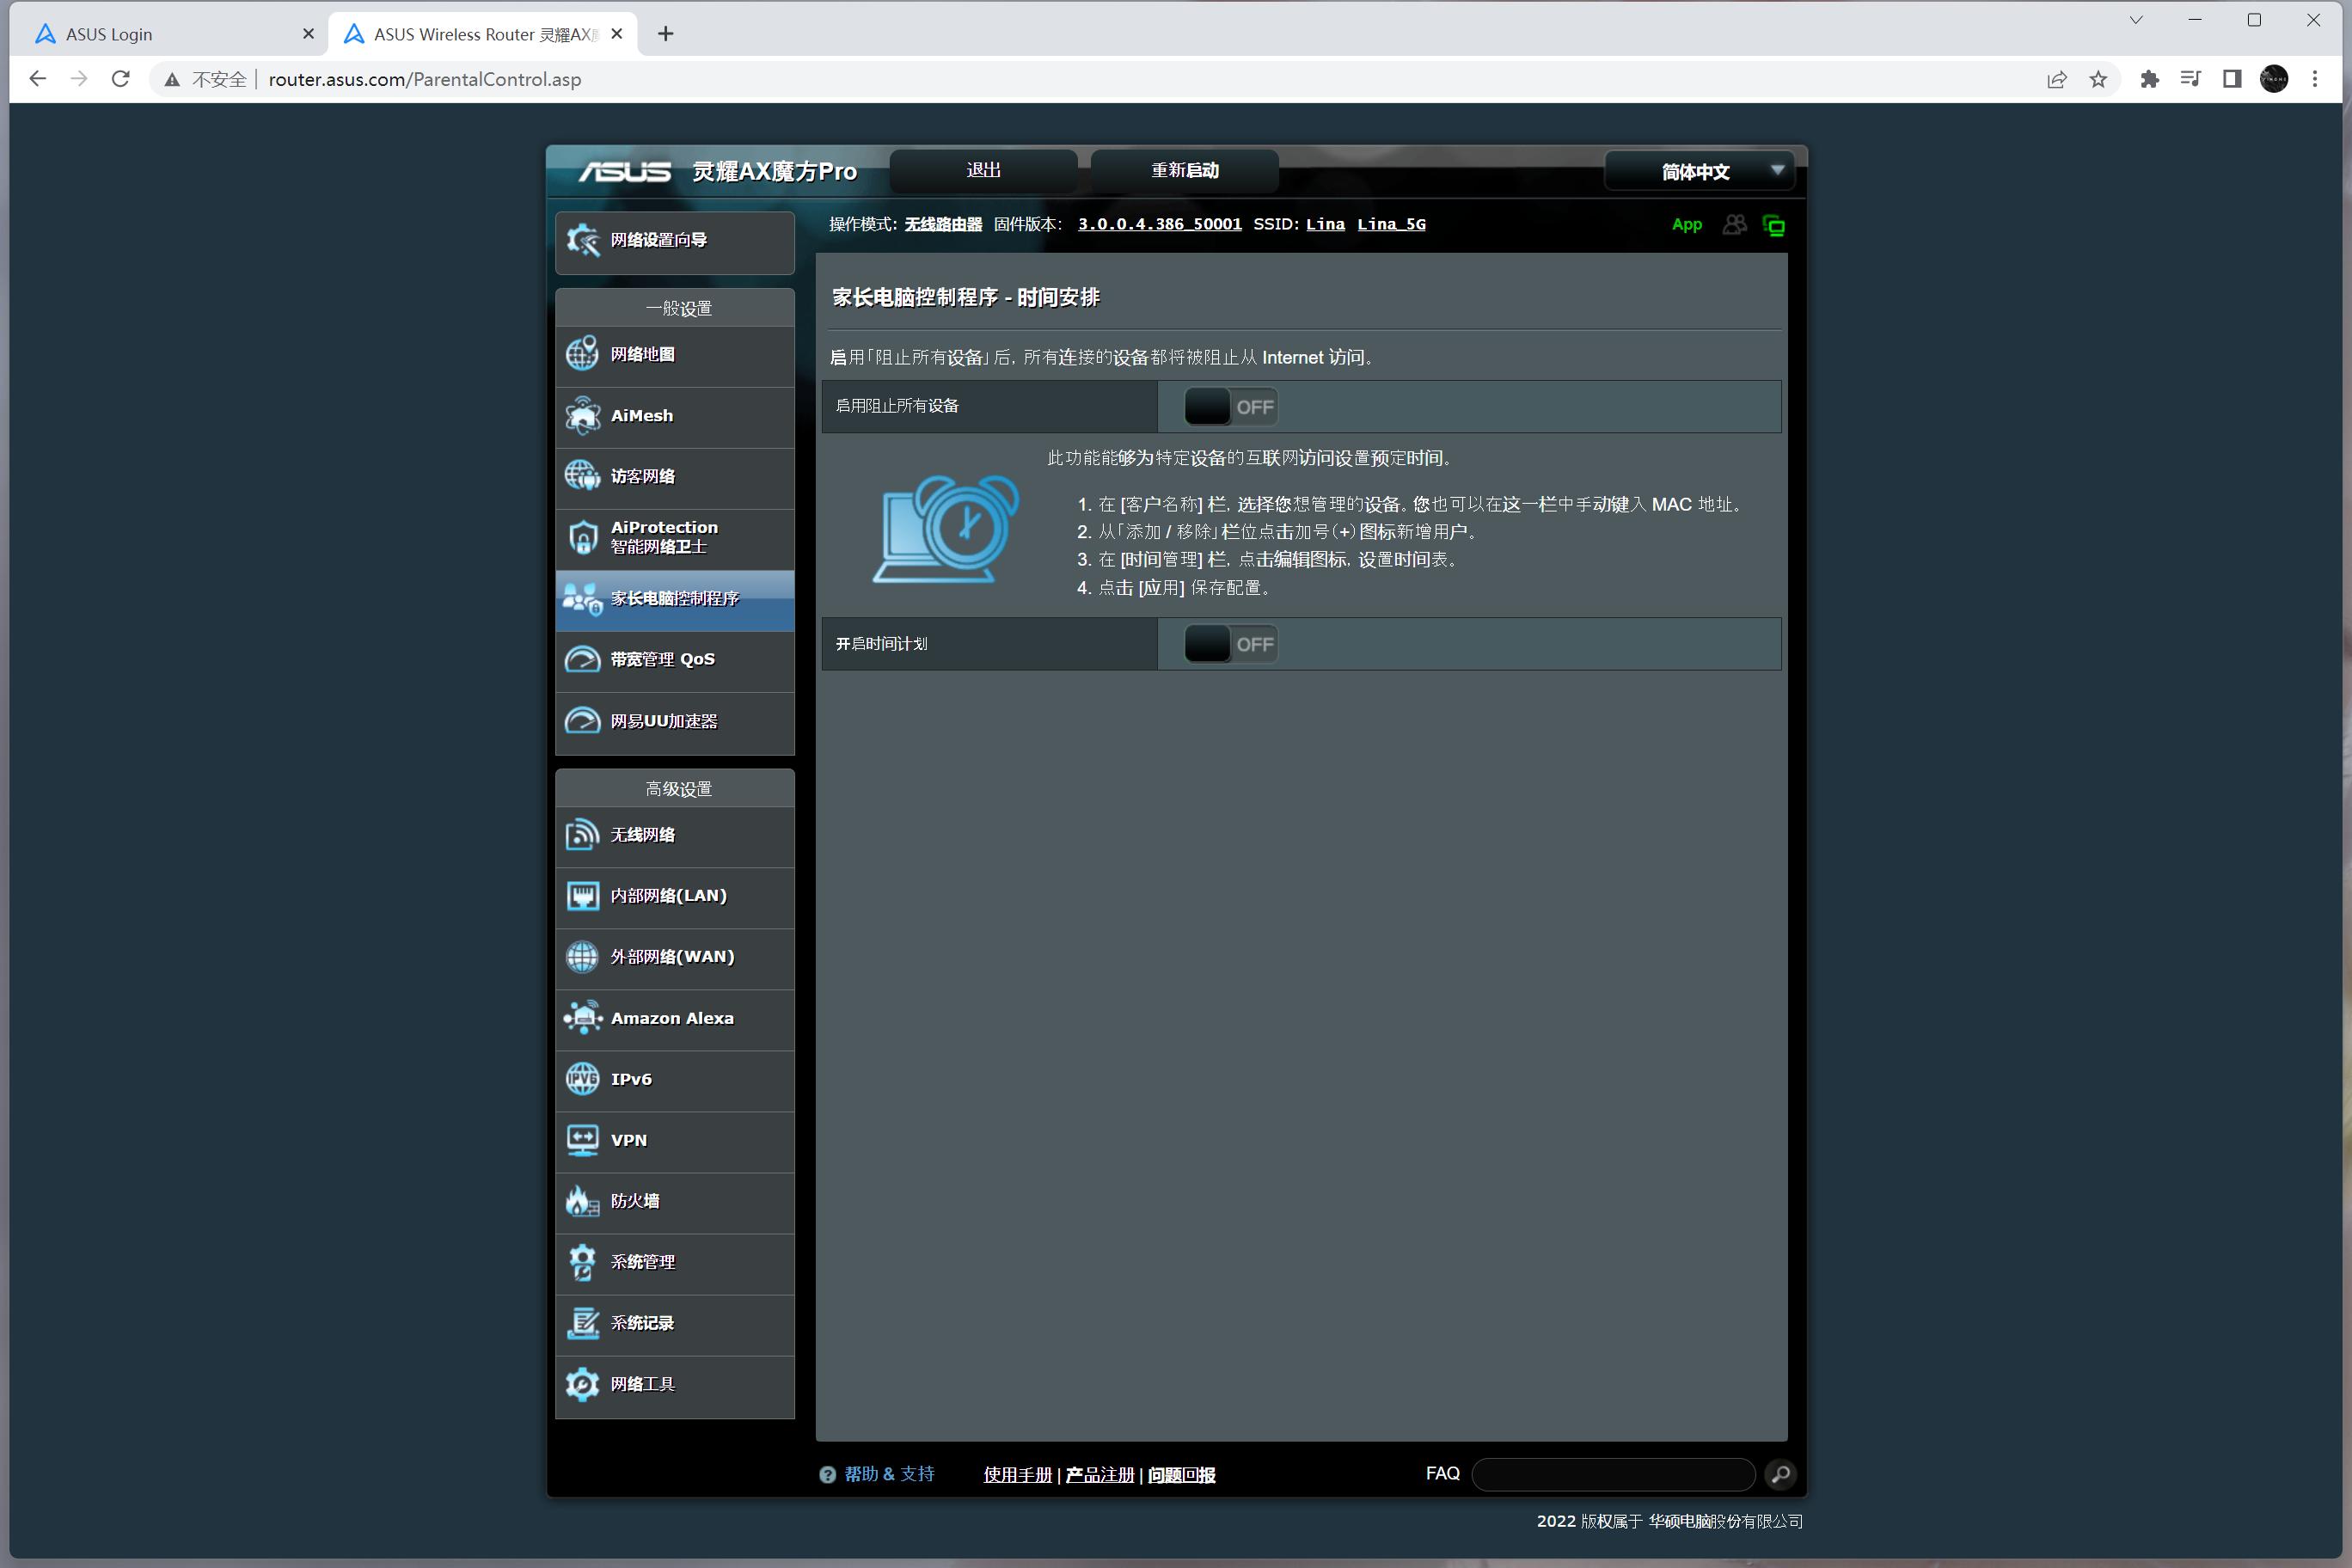
Task: Click the FAQ search input field
Action: coord(1613,1474)
